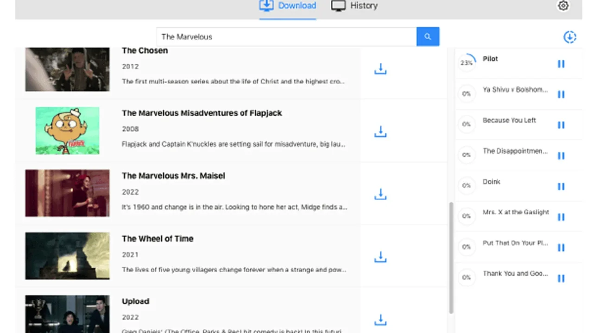The height and width of the screenshot is (333, 593).
Task: Switch to the Download tab
Action: 288,6
